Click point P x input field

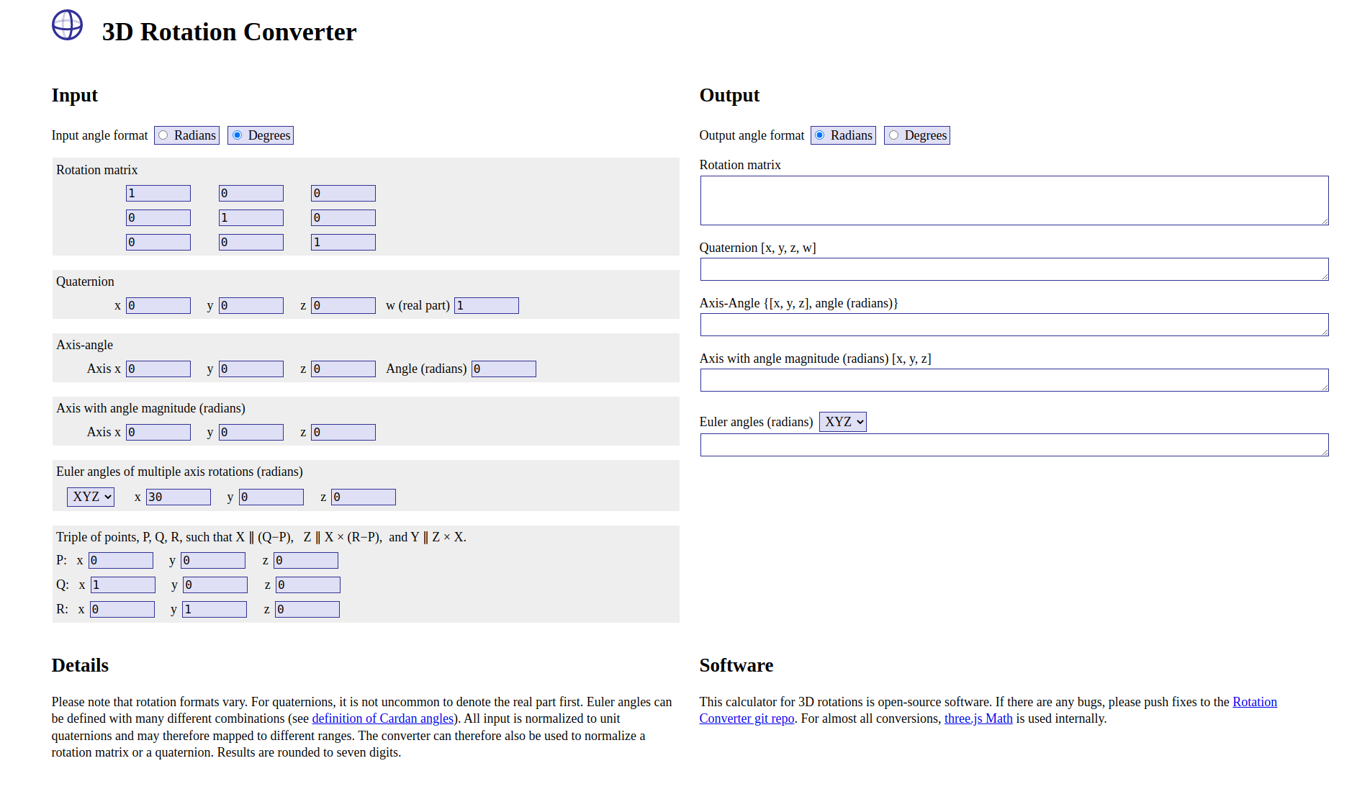tap(121, 561)
